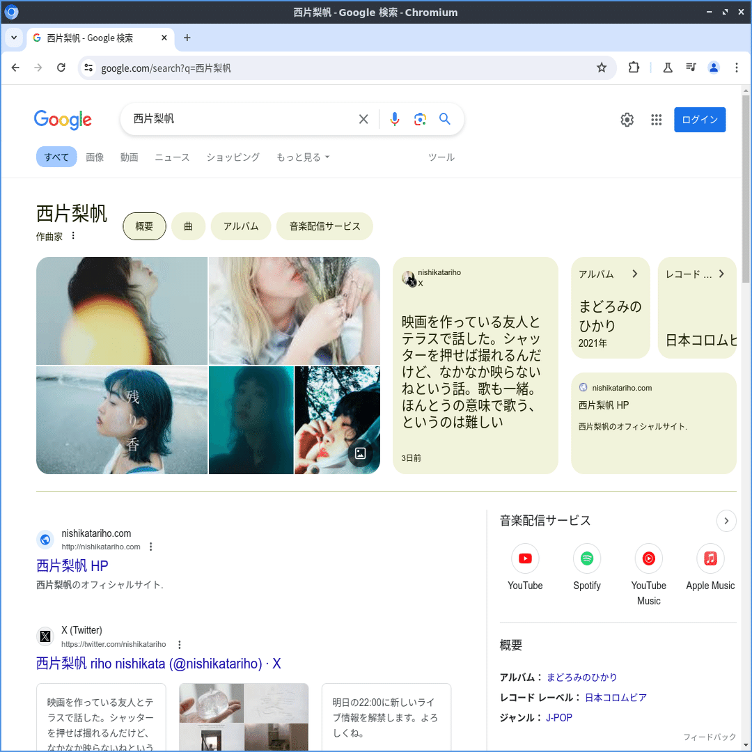Image resolution: width=752 pixels, height=752 pixels.
Task: Click the ログイン button
Action: tap(700, 120)
